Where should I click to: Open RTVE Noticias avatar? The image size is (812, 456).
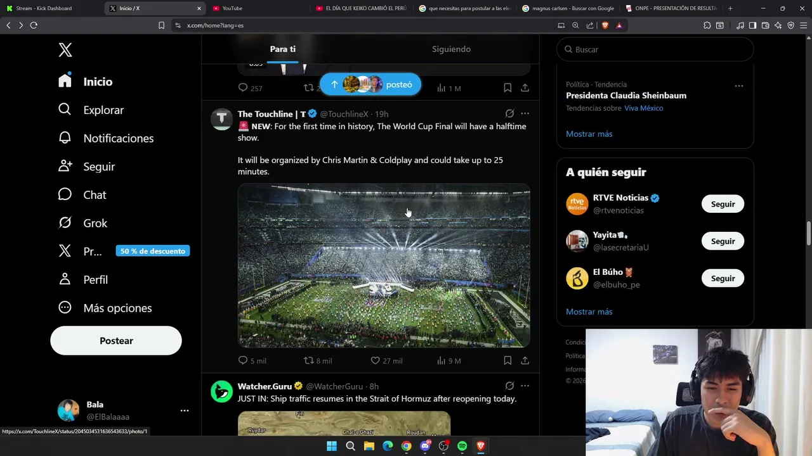click(577, 204)
